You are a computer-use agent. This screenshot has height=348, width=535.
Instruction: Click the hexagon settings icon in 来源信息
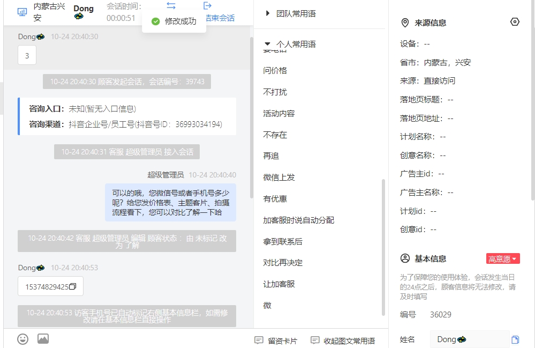tap(515, 22)
